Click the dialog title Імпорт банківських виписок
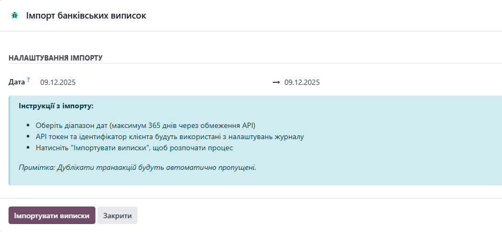 [x=86, y=16]
